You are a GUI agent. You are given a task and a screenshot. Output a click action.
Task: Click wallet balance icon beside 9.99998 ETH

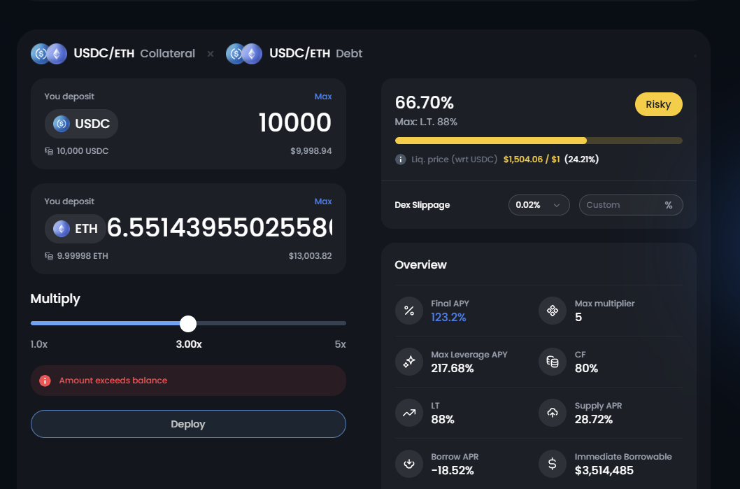(x=48, y=256)
